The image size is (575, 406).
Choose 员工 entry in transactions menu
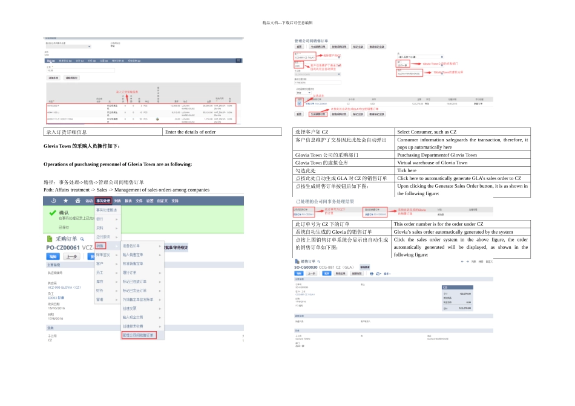[x=107, y=272]
